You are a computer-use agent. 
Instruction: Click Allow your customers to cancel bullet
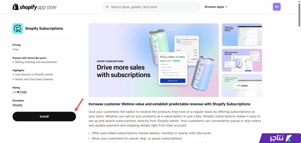click(137, 138)
